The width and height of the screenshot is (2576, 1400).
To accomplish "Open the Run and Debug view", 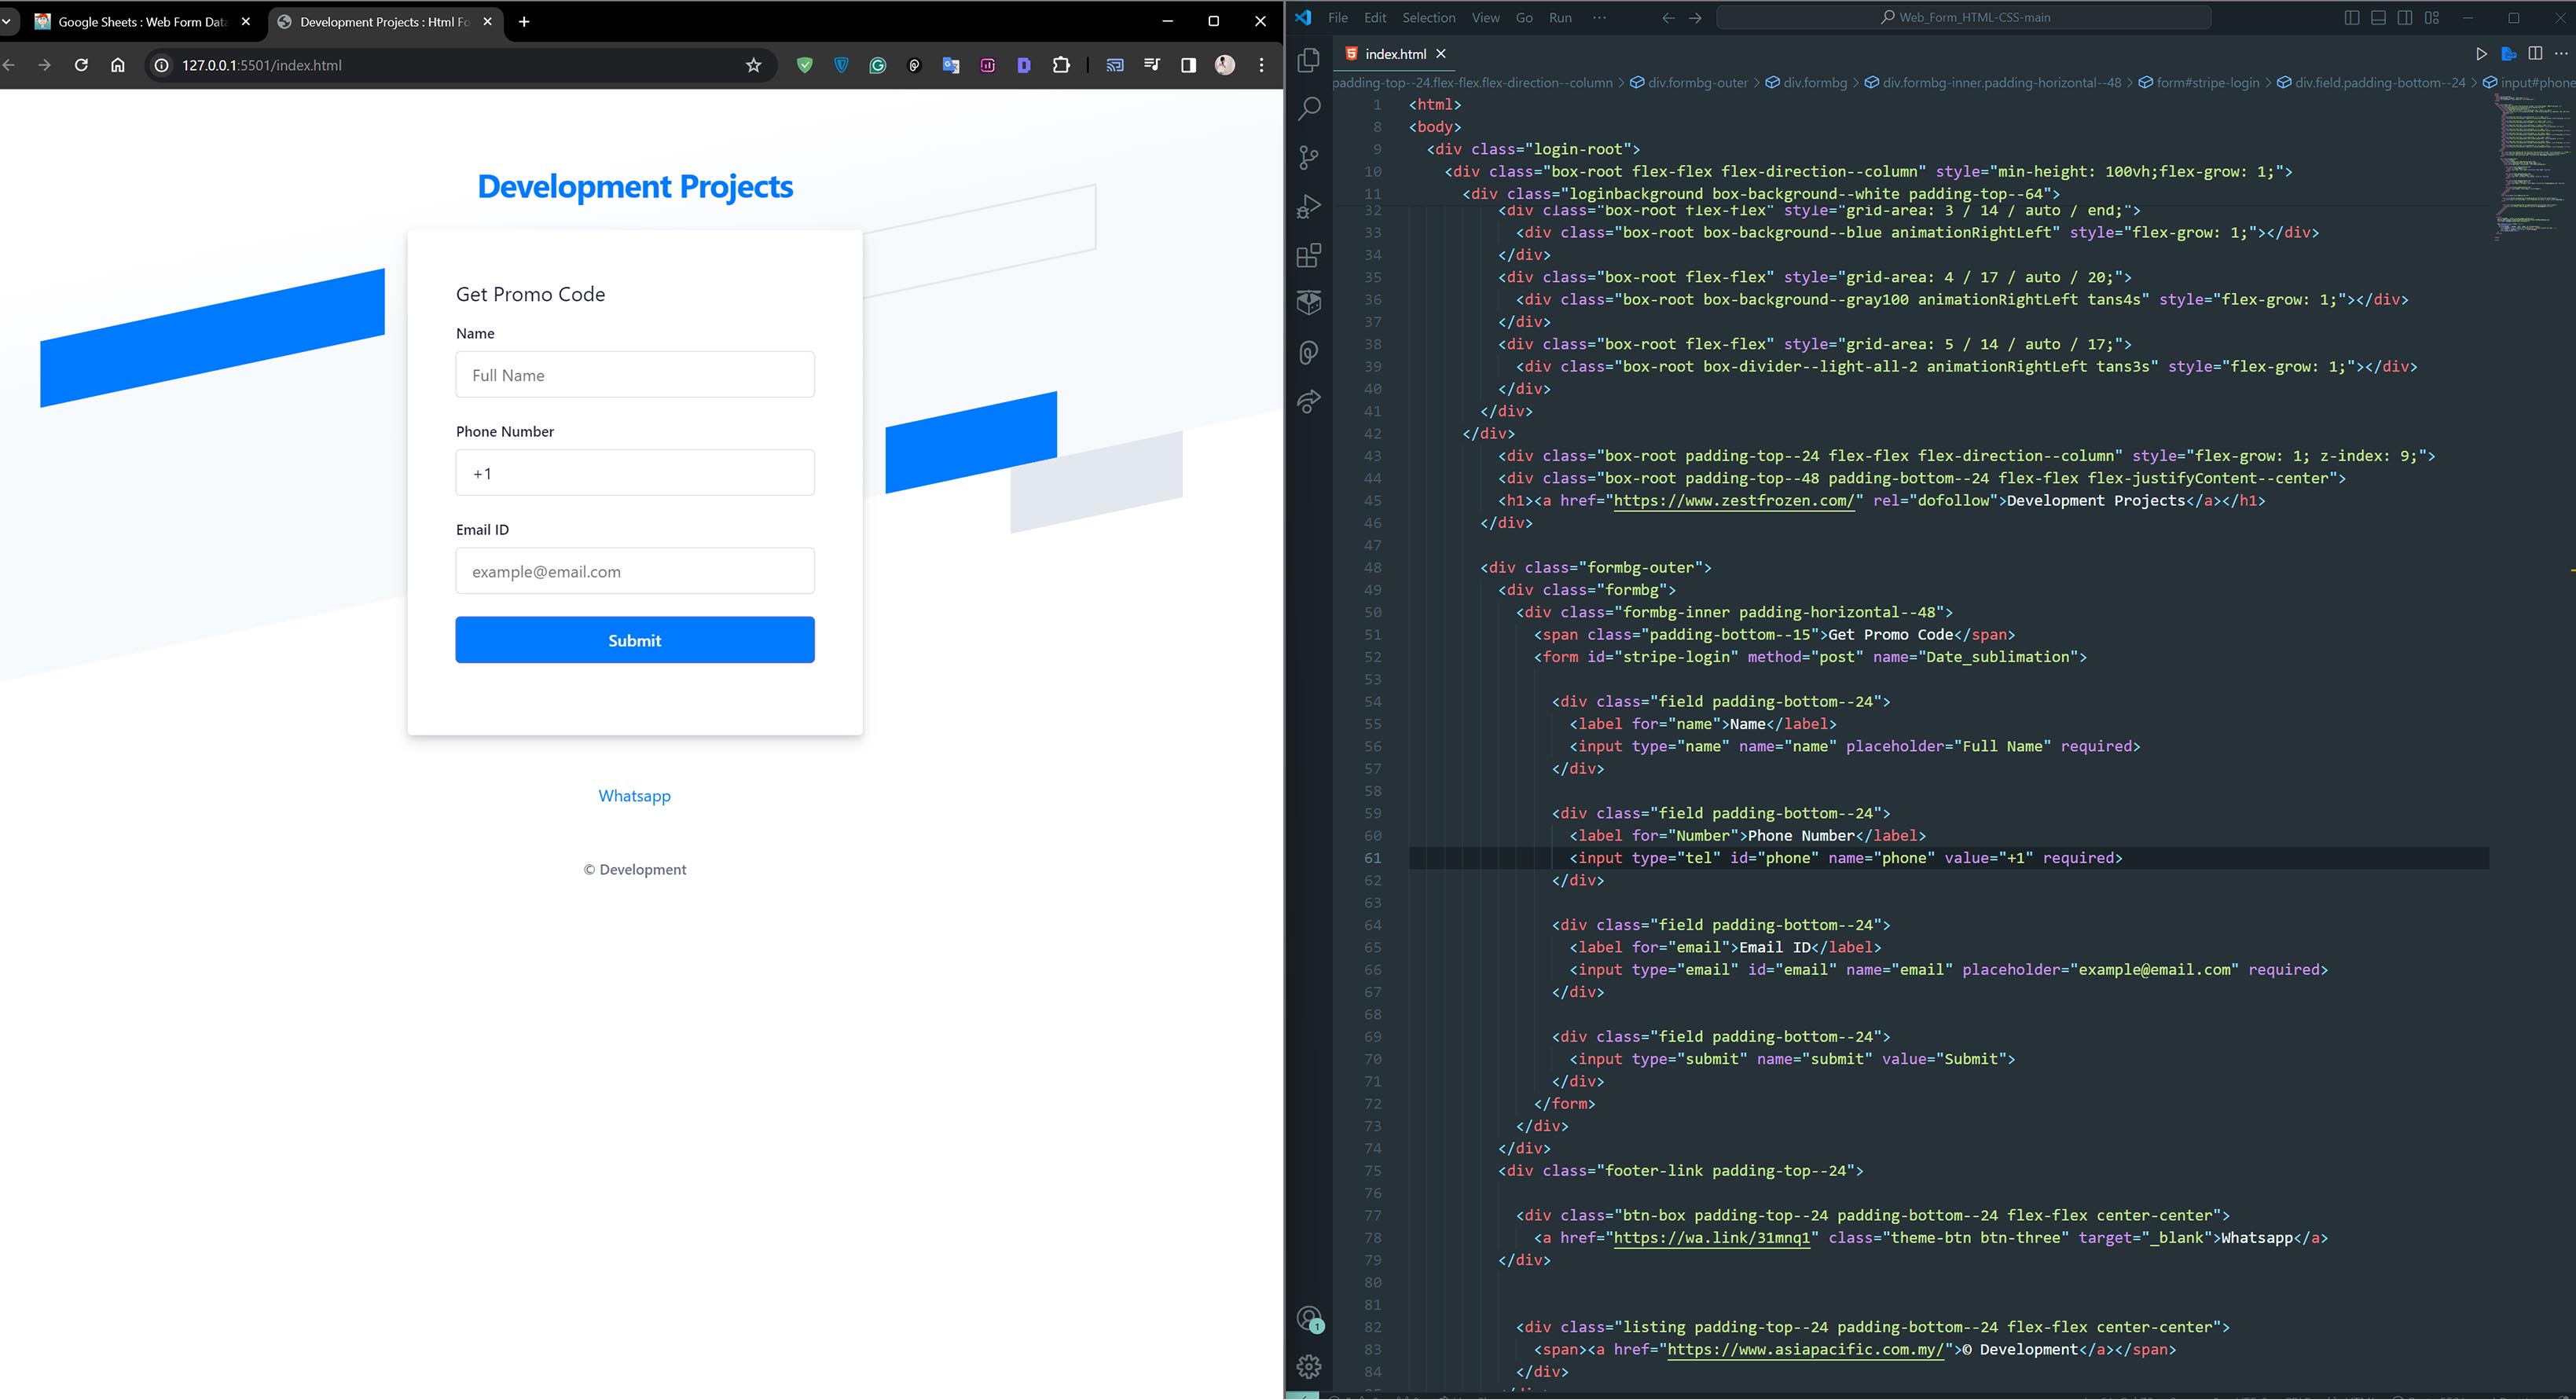I will click(x=1308, y=207).
